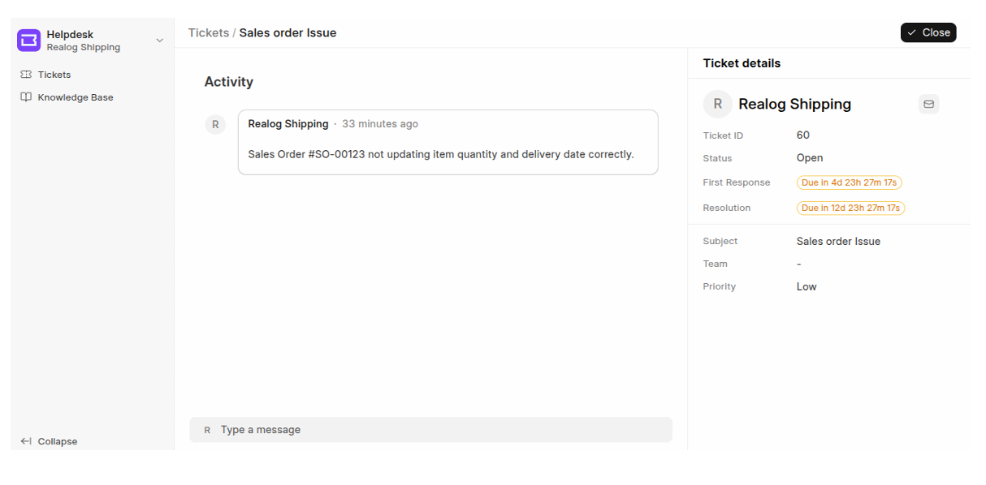Select the Sales Order #SO-00123 activity message

[x=440, y=154]
